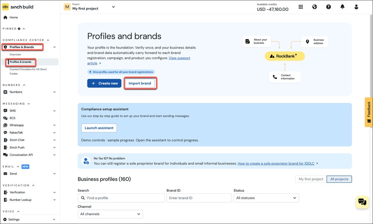The width and height of the screenshot is (373, 224).
Task: Click the Find a profile search field
Action: pos(121,198)
